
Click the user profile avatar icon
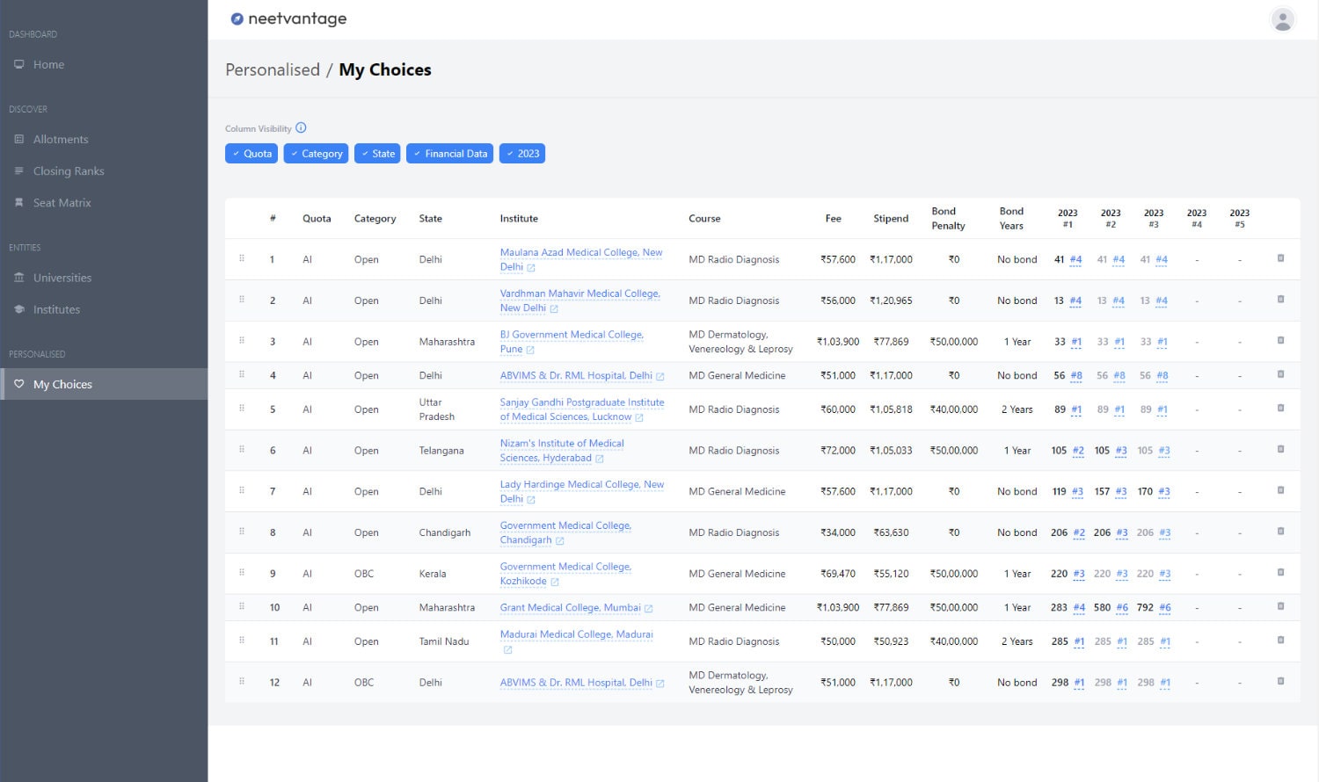[1282, 19]
